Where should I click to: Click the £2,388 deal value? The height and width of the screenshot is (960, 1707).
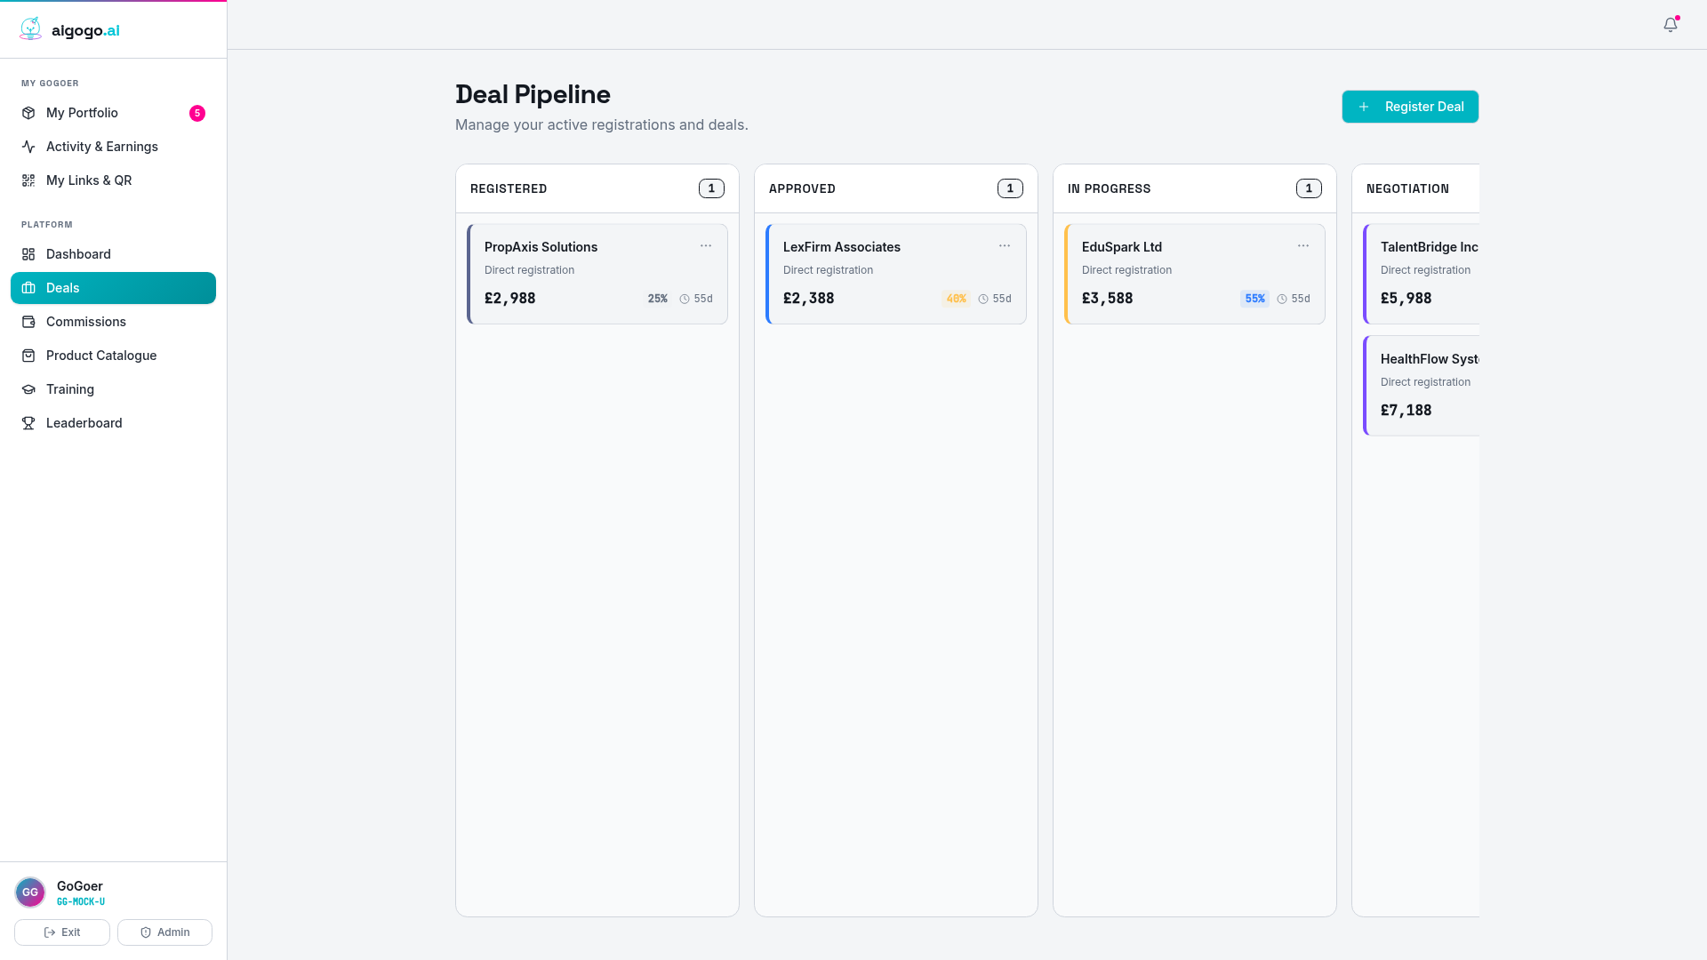tap(809, 299)
